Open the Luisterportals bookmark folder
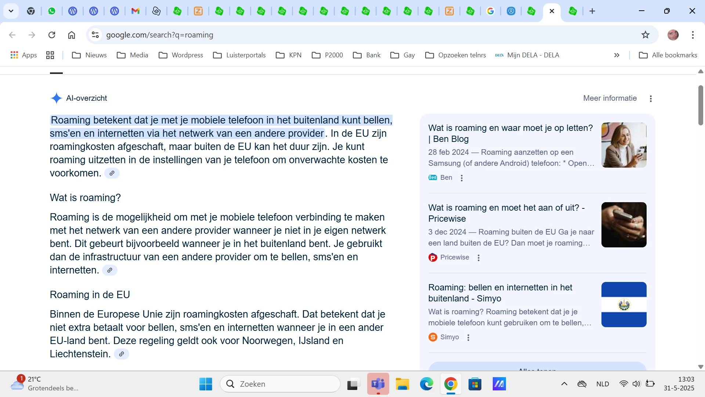The image size is (705, 397). click(x=239, y=55)
